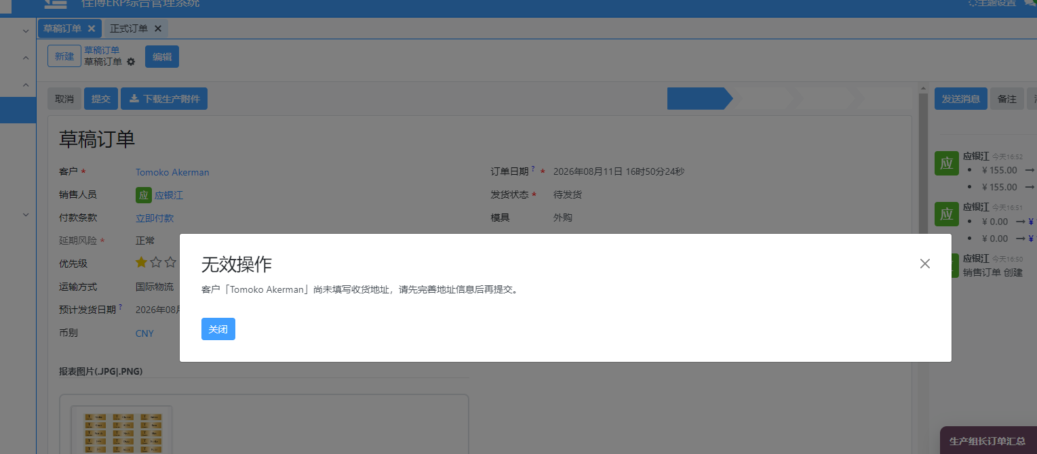Close the 草稿订单 tab via its X icon
Image resolution: width=1037 pixels, height=454 pixels.
click(x=91, y=28)
